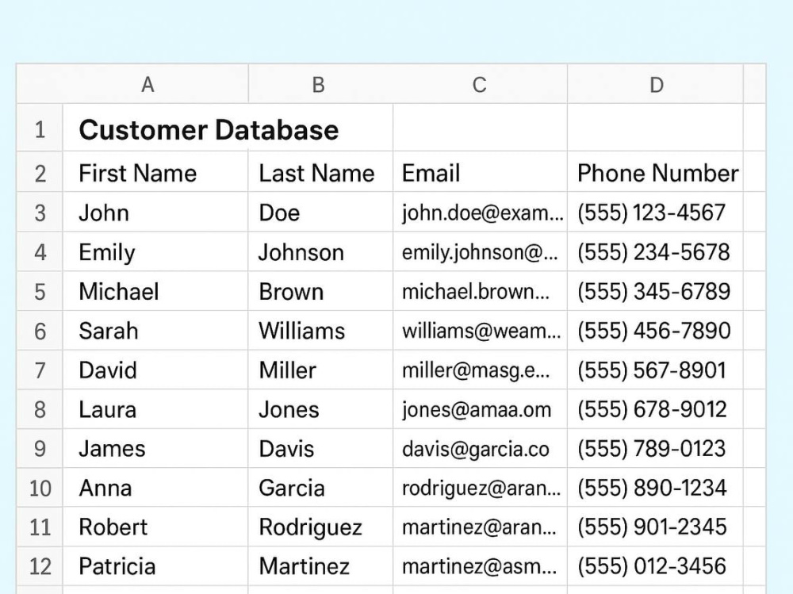This screenshot has width=793, height=594.
Task: Select the john.doe@exam... email cell
Action: (x=480, y=212)
